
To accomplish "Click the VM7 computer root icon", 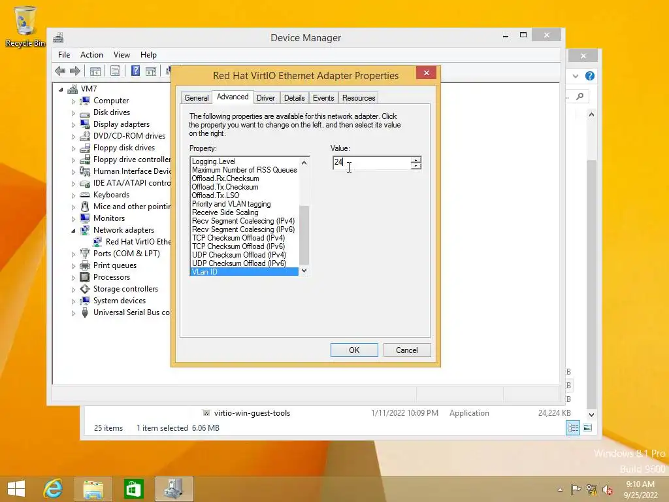I will pyautogui.click(x=73, y=89).
